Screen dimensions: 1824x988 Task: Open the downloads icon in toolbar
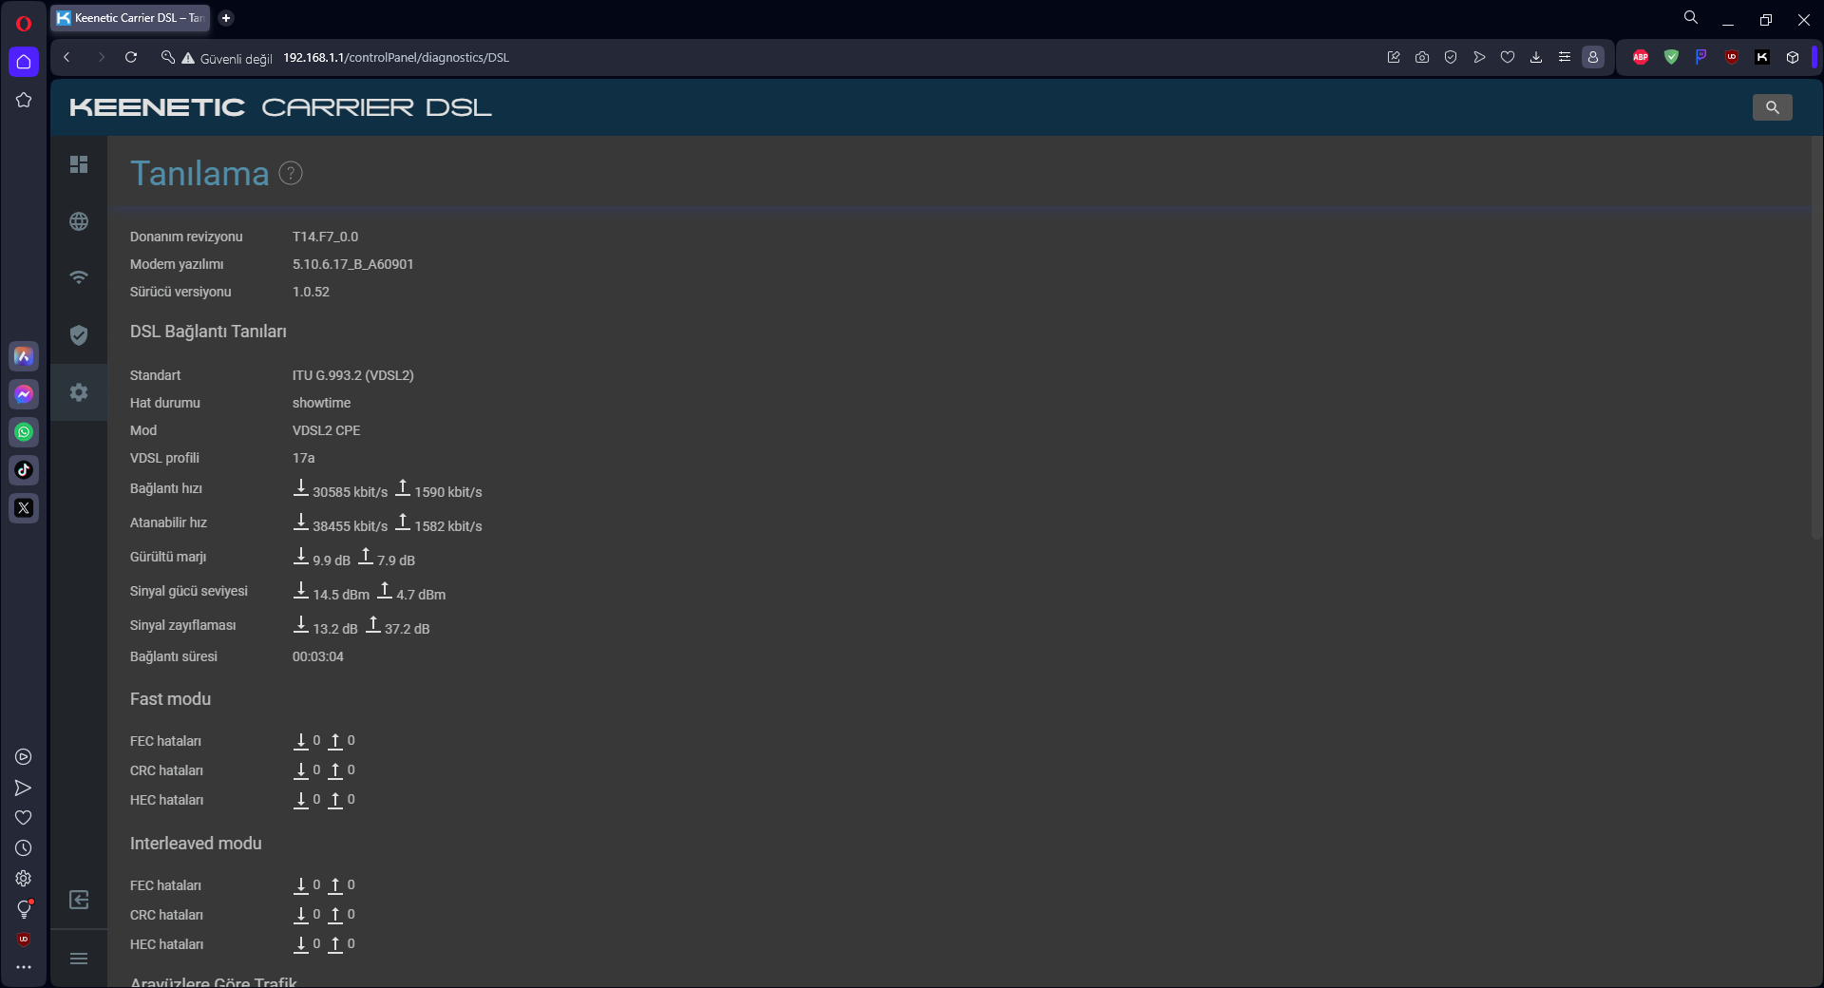pos(1536,57)
